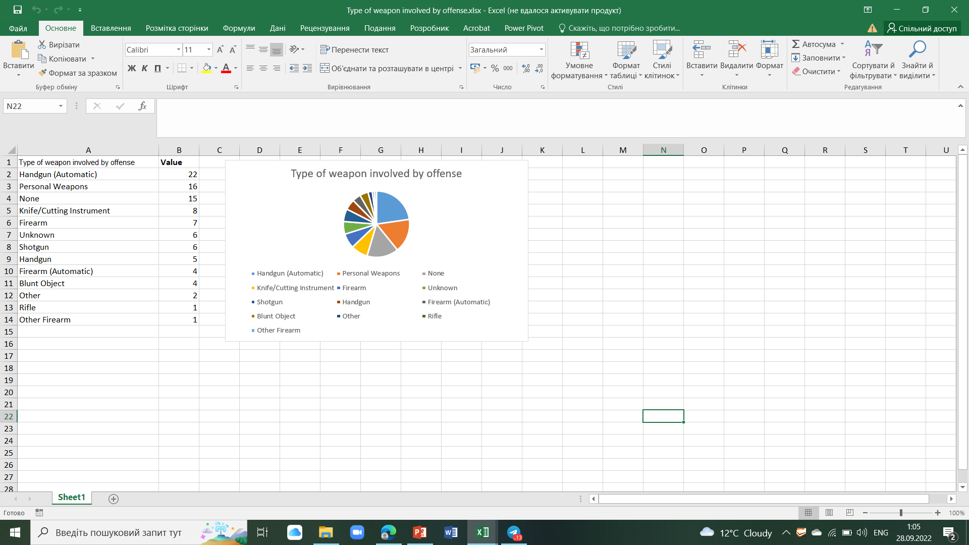The height and width of the screenshot is (545, 969).
Task: Click the add new sheet plus button
Action: 114,499
